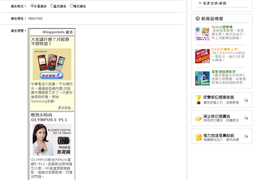Screen dimensions: 257x180
Task: Click the 廣告預覽 label
Action: 18,31
